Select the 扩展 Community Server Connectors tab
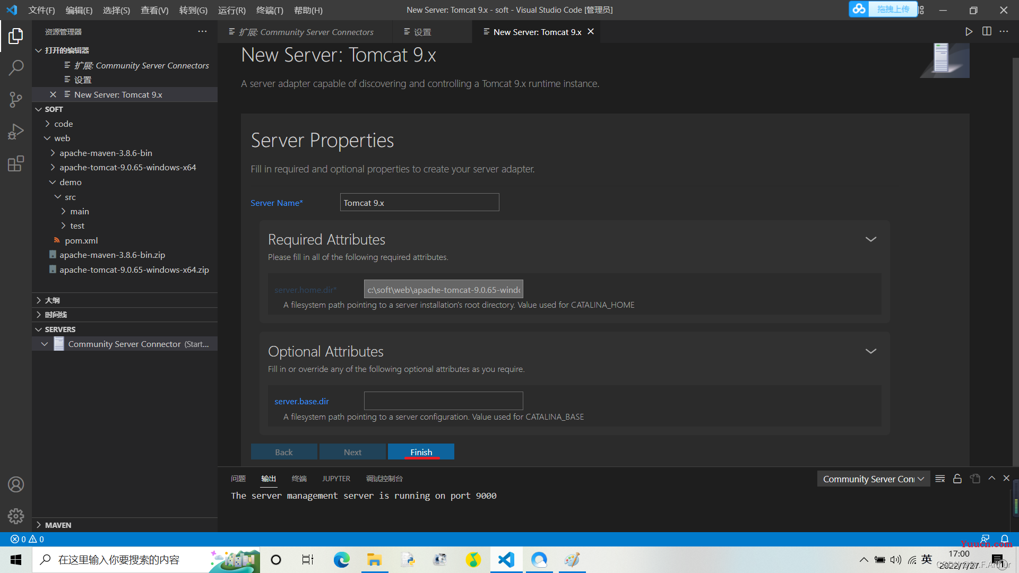 tap(308, 31)
